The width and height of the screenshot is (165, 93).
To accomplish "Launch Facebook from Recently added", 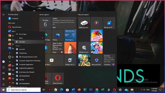I will [13, 18].
